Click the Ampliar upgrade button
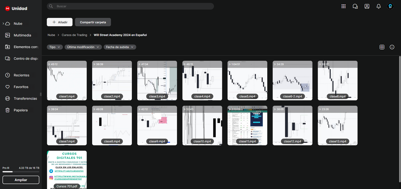Image resolution: width=401 pixels, height=189 pixels. pyautogui.click(x=21, y=180)
